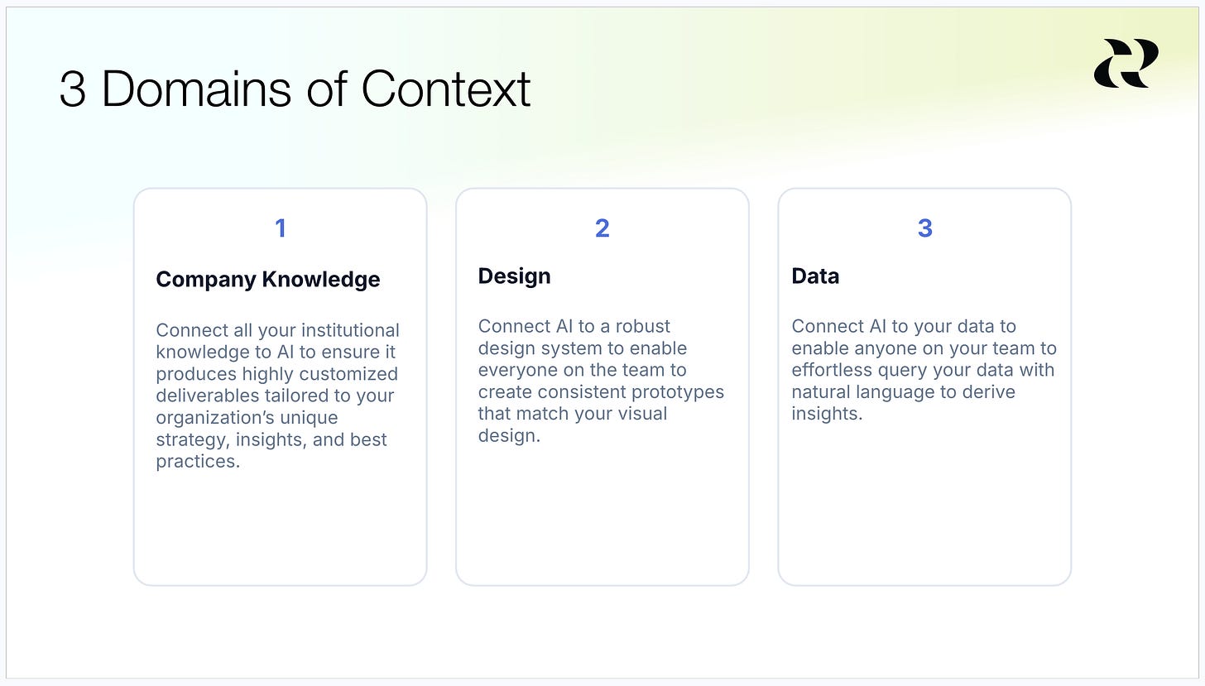Select the "3 Domains of Context" title
This screenshot has width=1205, height=686.
295,89
